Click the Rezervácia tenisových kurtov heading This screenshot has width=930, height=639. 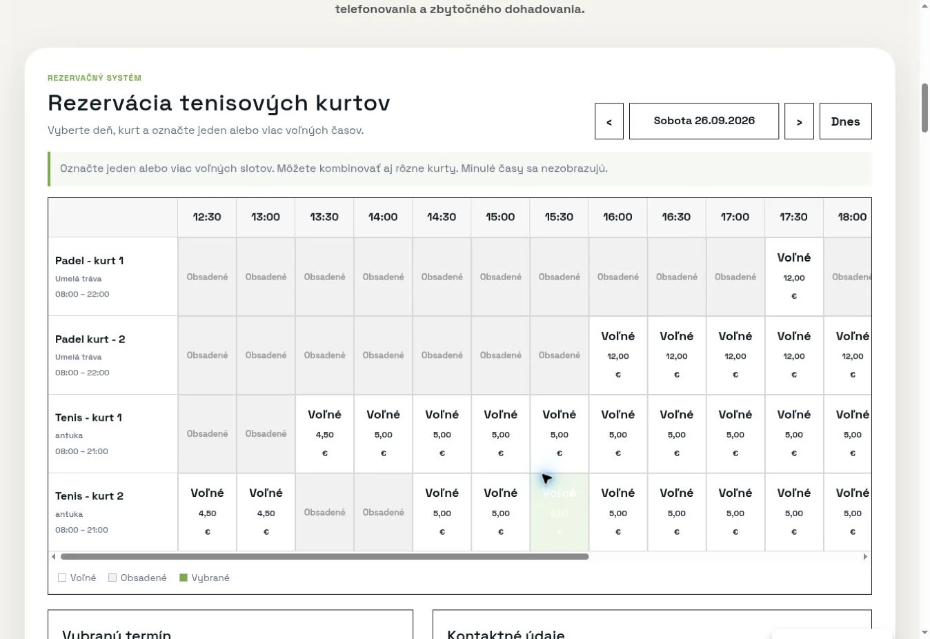coord(219,104)
